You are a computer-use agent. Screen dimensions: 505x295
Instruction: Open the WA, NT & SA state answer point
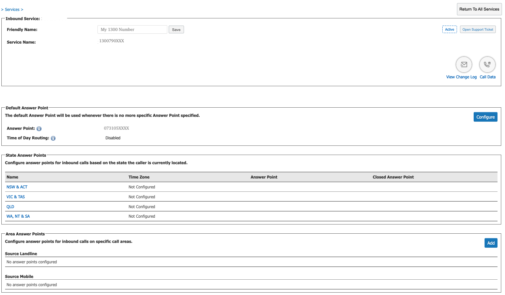(x=18, y=216)
